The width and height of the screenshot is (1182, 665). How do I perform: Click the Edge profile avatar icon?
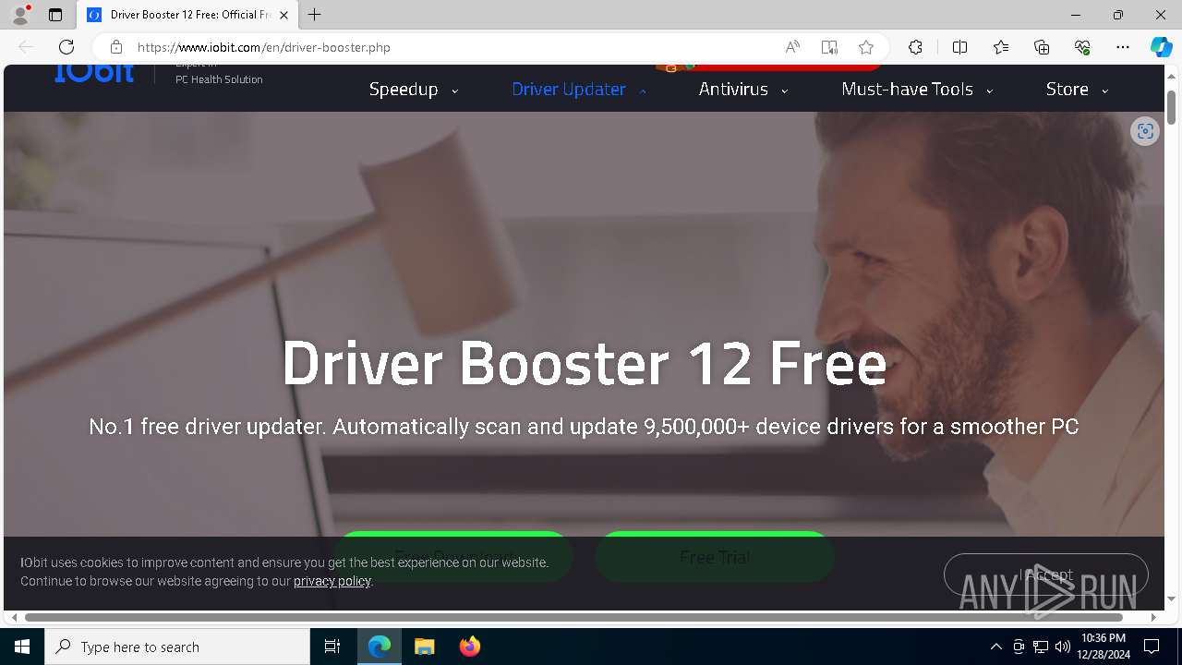coord(20,15)
